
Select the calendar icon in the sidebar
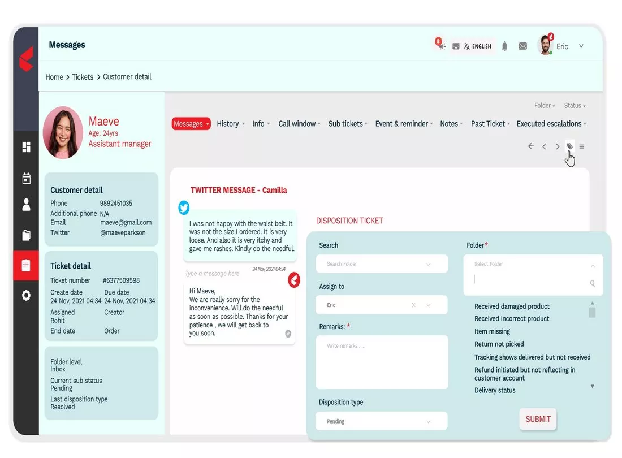[25, 178]
